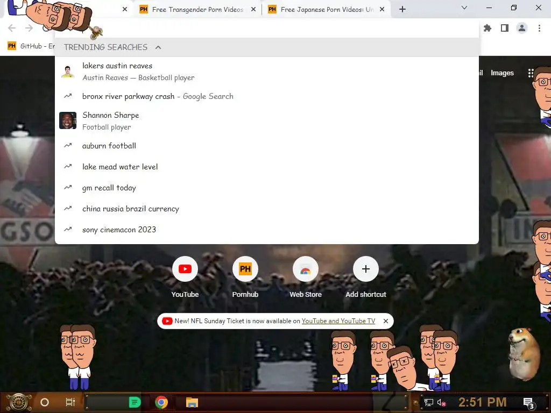This screenshot has width=551, height=413.
Task: Close the Japanese Videos tab
Action: tap(382, 10)
